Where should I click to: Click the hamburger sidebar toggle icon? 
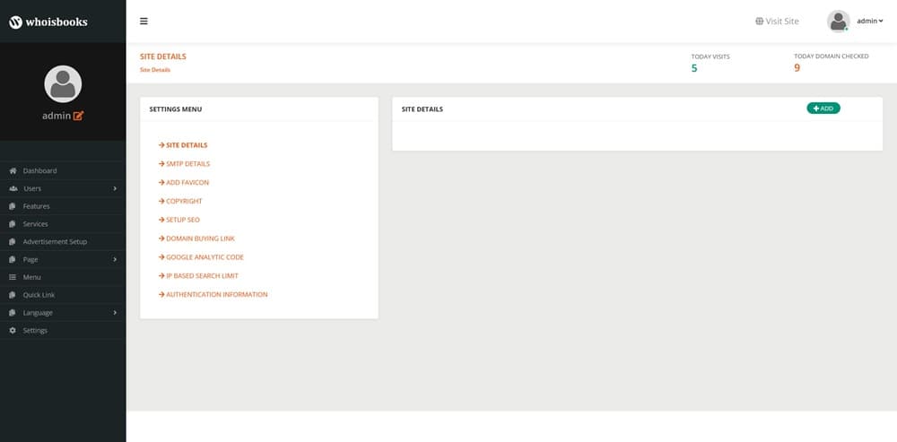(x=144, y=22)
